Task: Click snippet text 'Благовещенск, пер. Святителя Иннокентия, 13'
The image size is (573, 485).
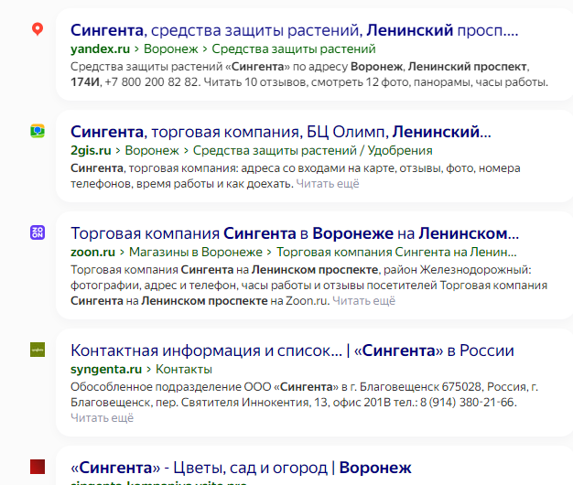Action: click(200, 403)
